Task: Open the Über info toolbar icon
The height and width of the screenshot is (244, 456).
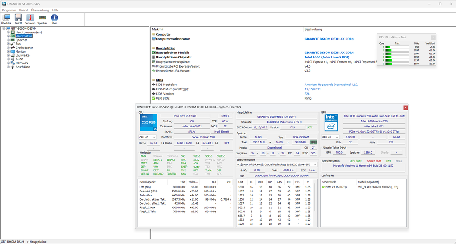Action: pyautogui.click(x=54, y=18)
